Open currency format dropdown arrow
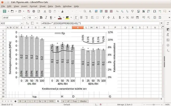Viewport: 171px width, 106px height. [123, 18]
